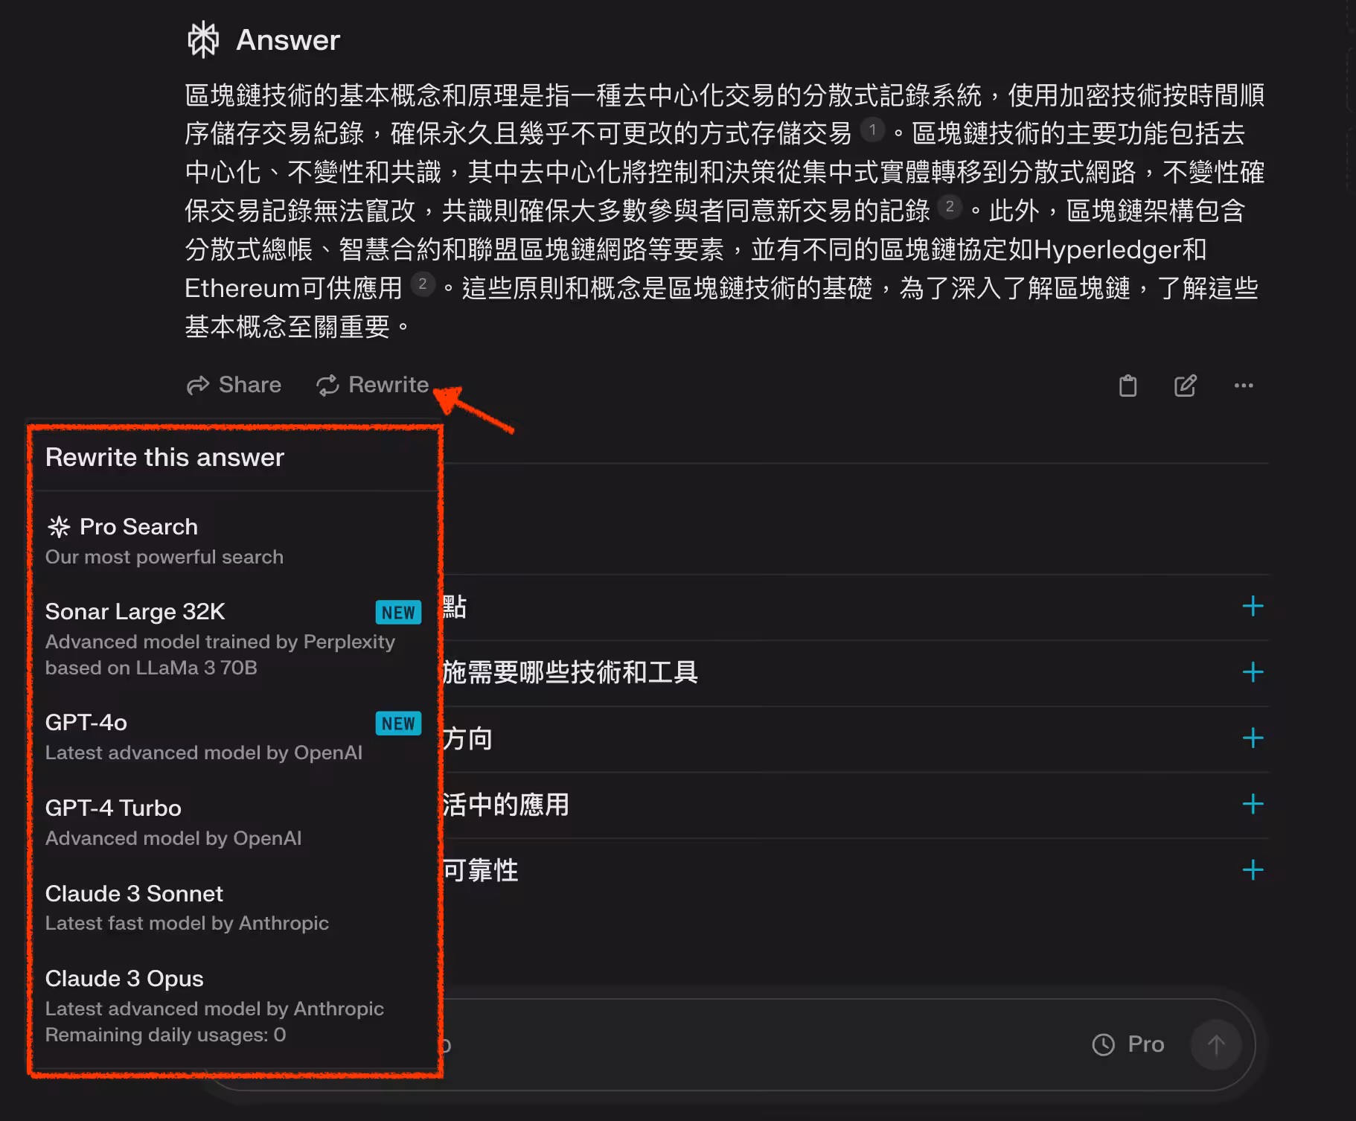Image resolution: width=1356 pixels, height=1121 pixels.
Task: Click citation 2 after 記錄
Action: tap(950, 207)
